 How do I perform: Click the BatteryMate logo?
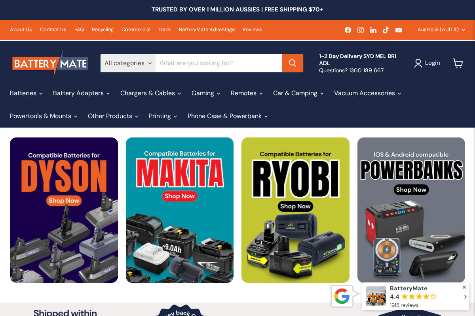pos(50,63)
